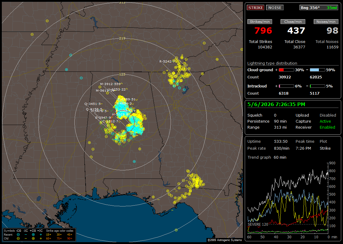Click the 219 mile range ring label
Image resolution: width=343 pixels, height=244 pixels.
click(122, 38)
